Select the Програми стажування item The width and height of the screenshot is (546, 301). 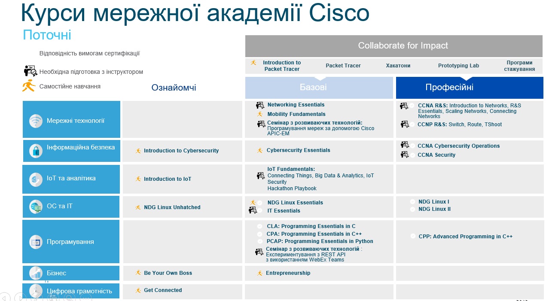[519, 66]
